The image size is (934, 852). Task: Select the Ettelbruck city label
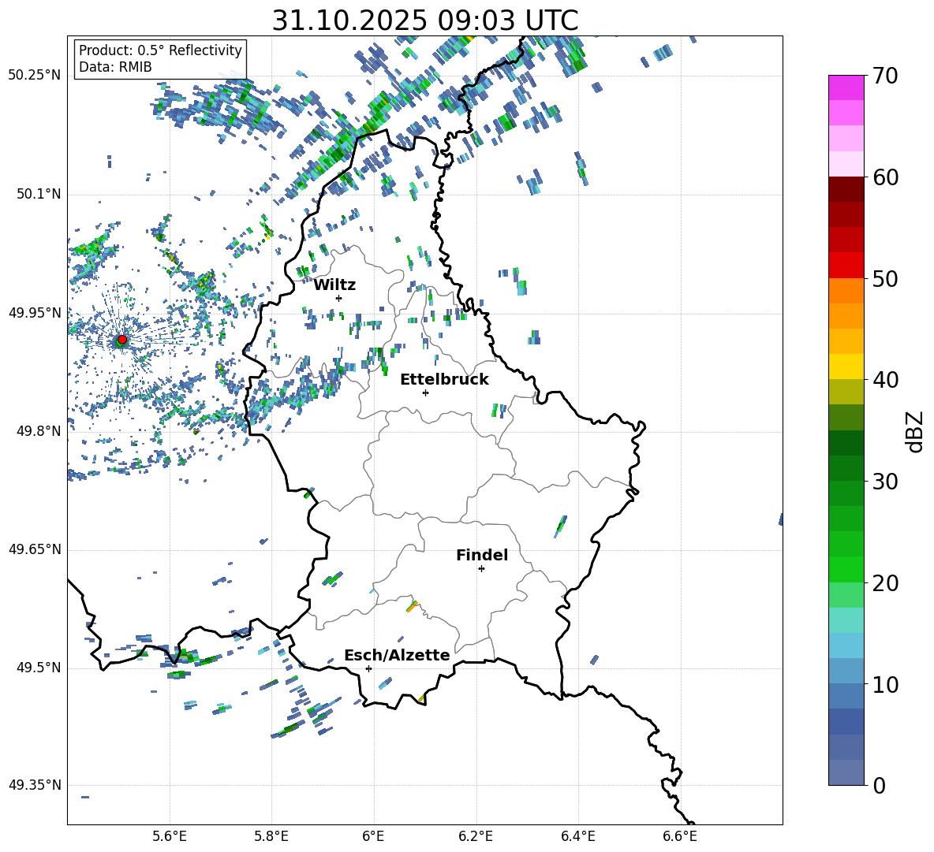tap(444, 380)
